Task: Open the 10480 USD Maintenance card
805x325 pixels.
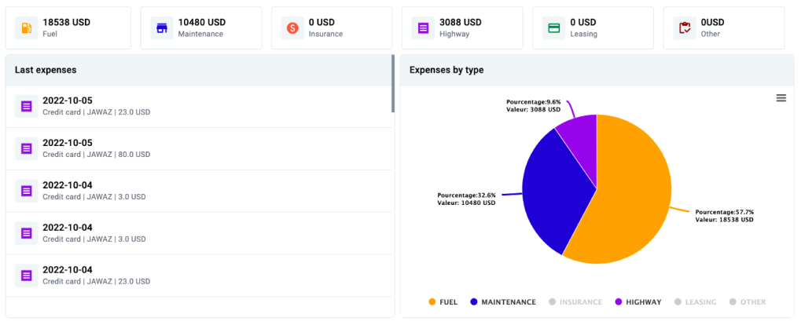Action: (x=201, y=28)
